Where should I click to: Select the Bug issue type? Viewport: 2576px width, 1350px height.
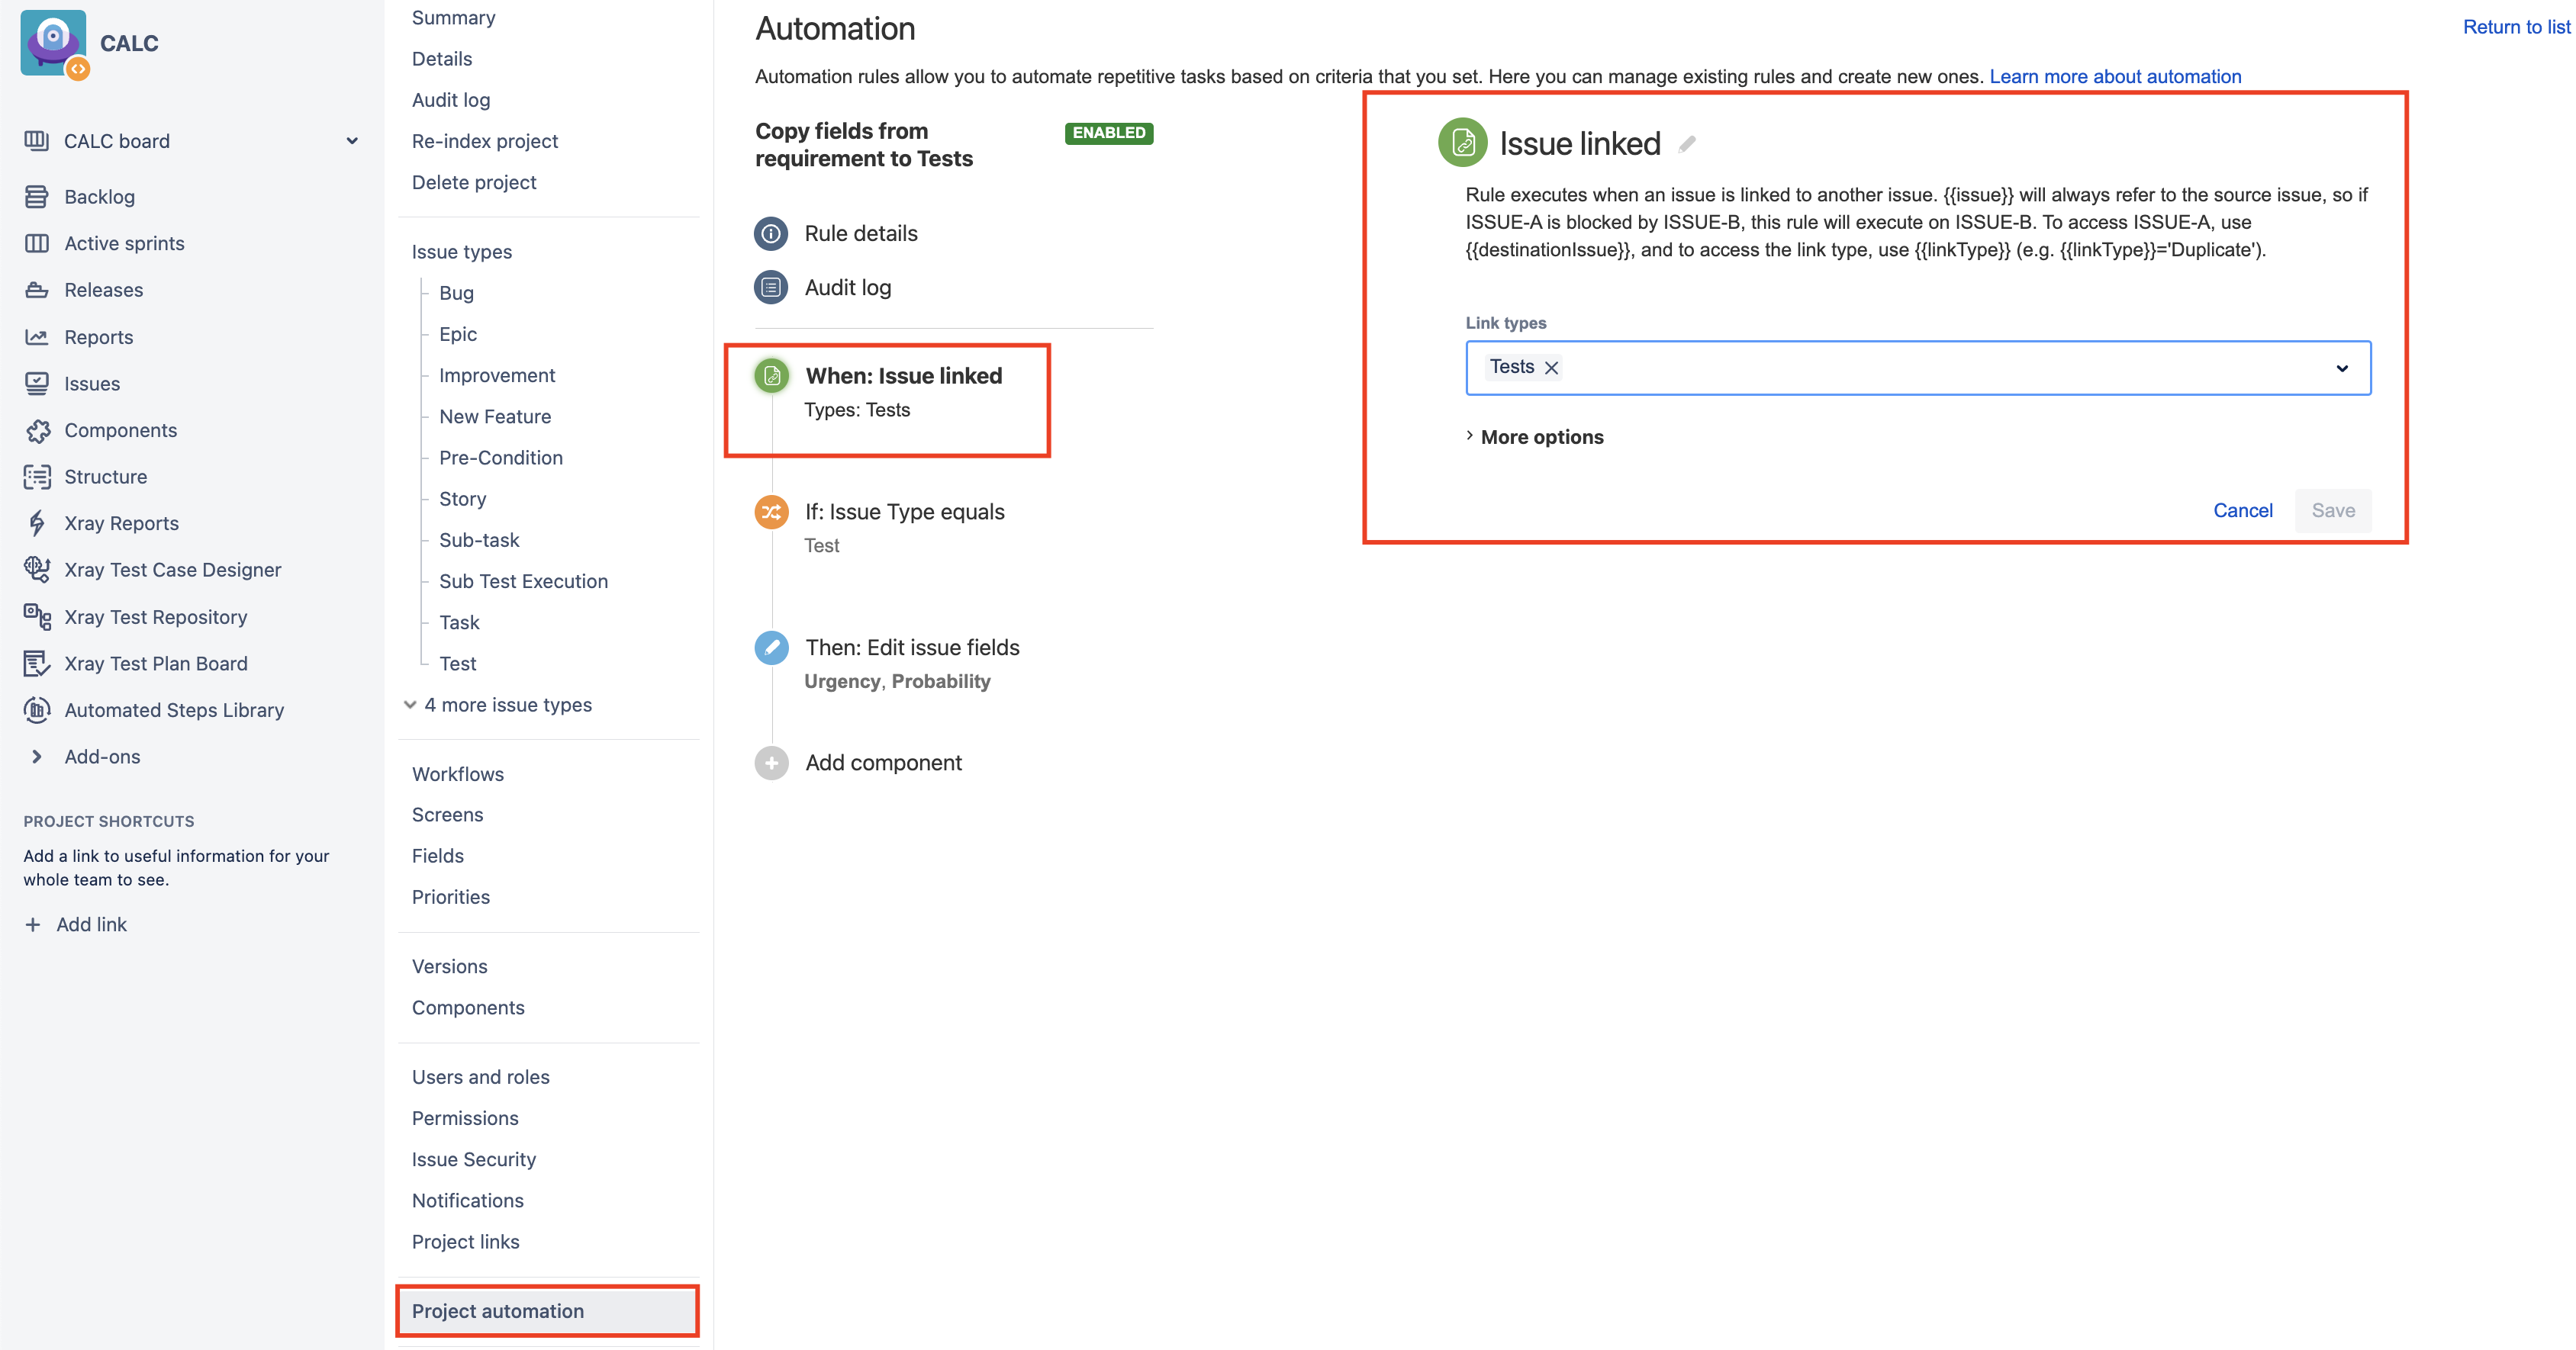(x=456, y=293)
